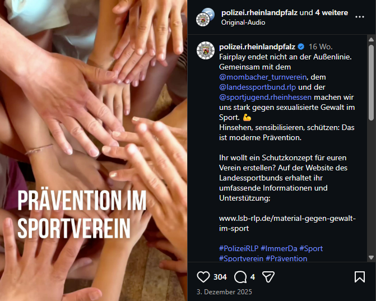Show the 4 weitere collaborators list

331,12
